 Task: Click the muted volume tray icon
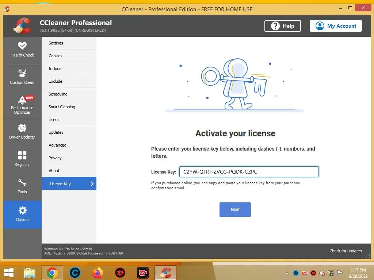[322, 273]
